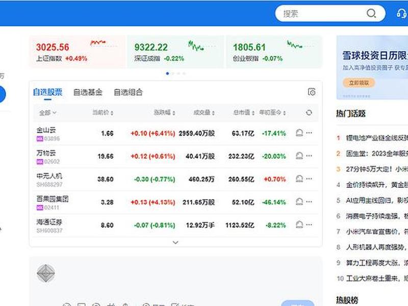Open more options for 金山云
This screenshot has width=408, height=306.
click(x=309, y=133)
